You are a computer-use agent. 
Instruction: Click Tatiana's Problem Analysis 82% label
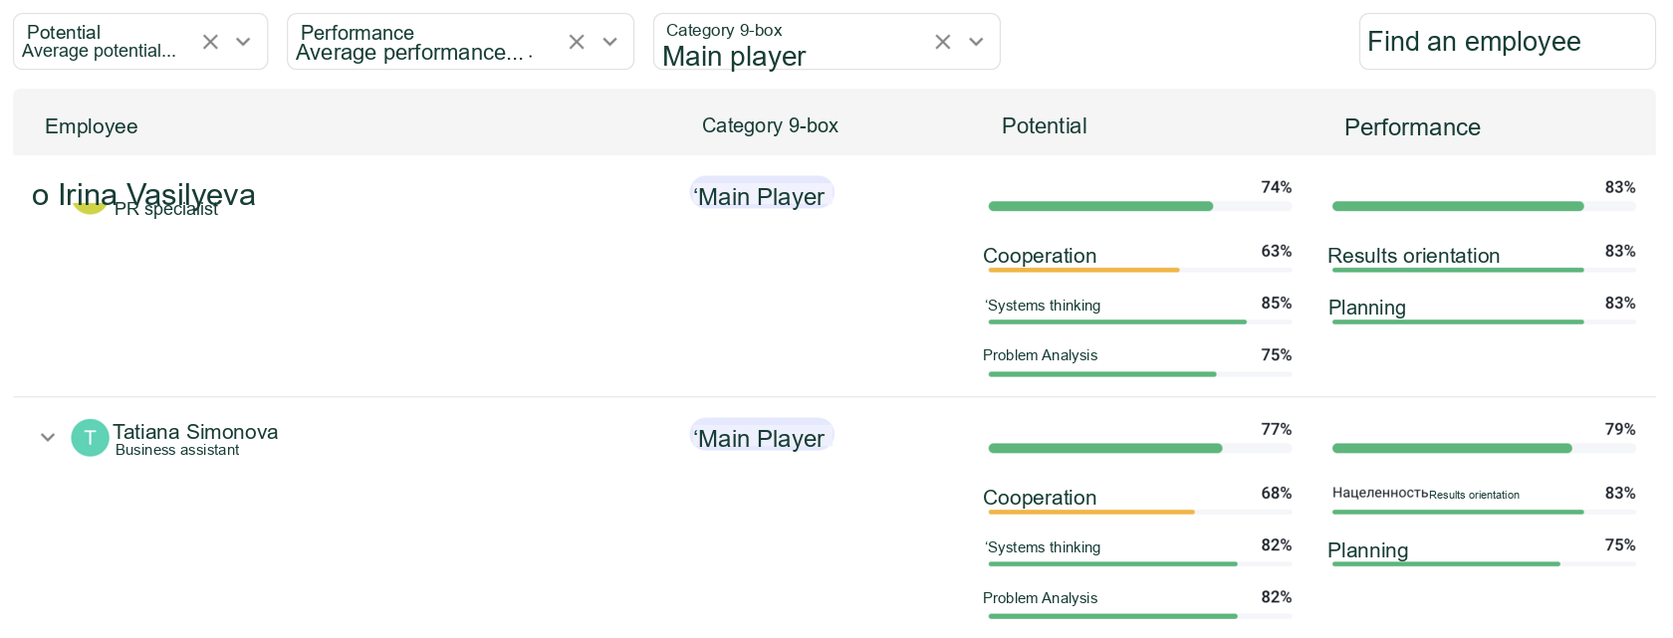click(x=1040, y=598)
